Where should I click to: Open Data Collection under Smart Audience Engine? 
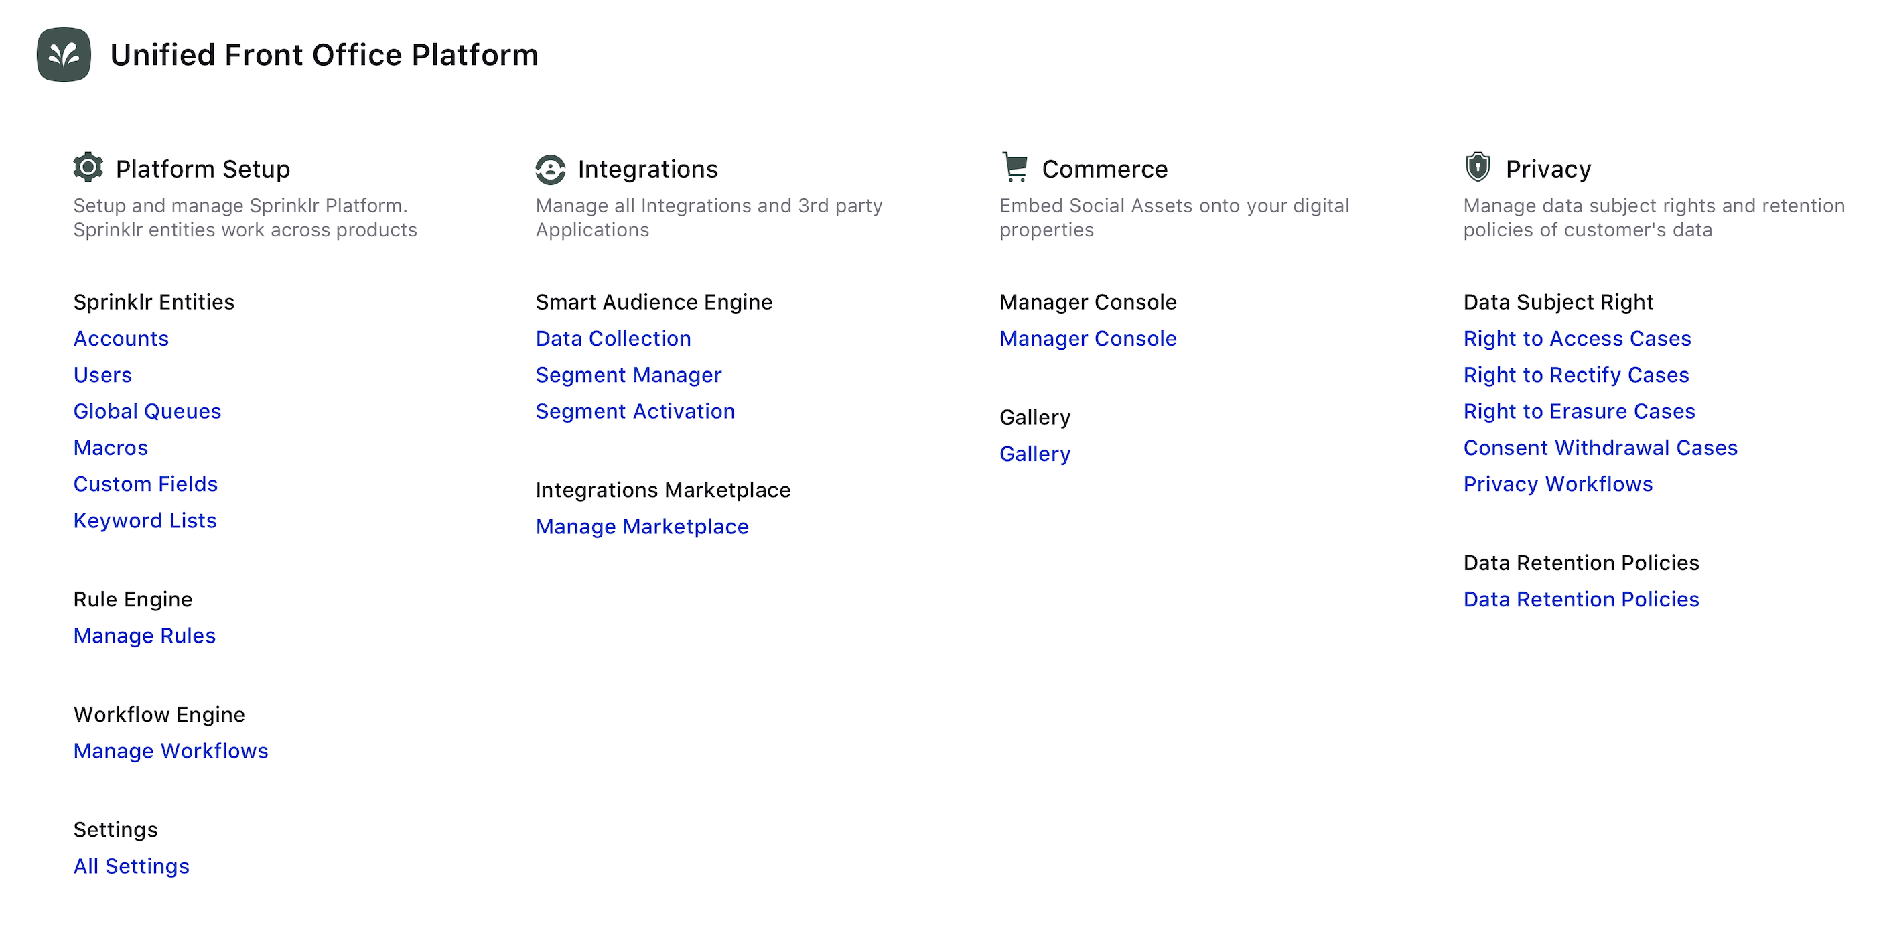coord(613,338)
